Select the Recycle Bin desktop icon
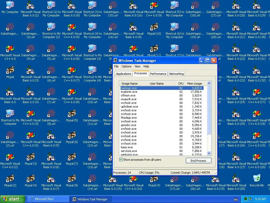270x203 pixels. pos(257,181)
